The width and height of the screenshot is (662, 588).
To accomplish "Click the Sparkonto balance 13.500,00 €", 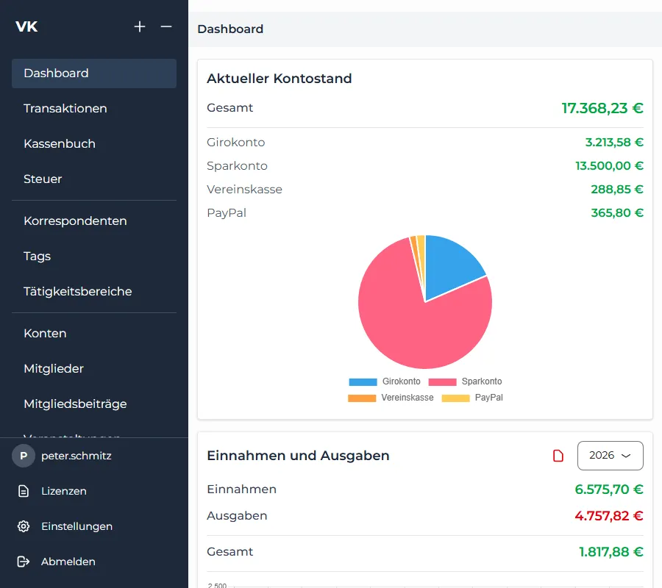I will (x=609, y=166).
